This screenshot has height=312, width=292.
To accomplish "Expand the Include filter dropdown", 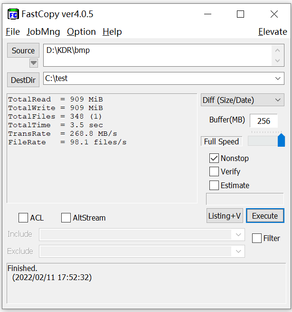I will (x=238, y=235).
